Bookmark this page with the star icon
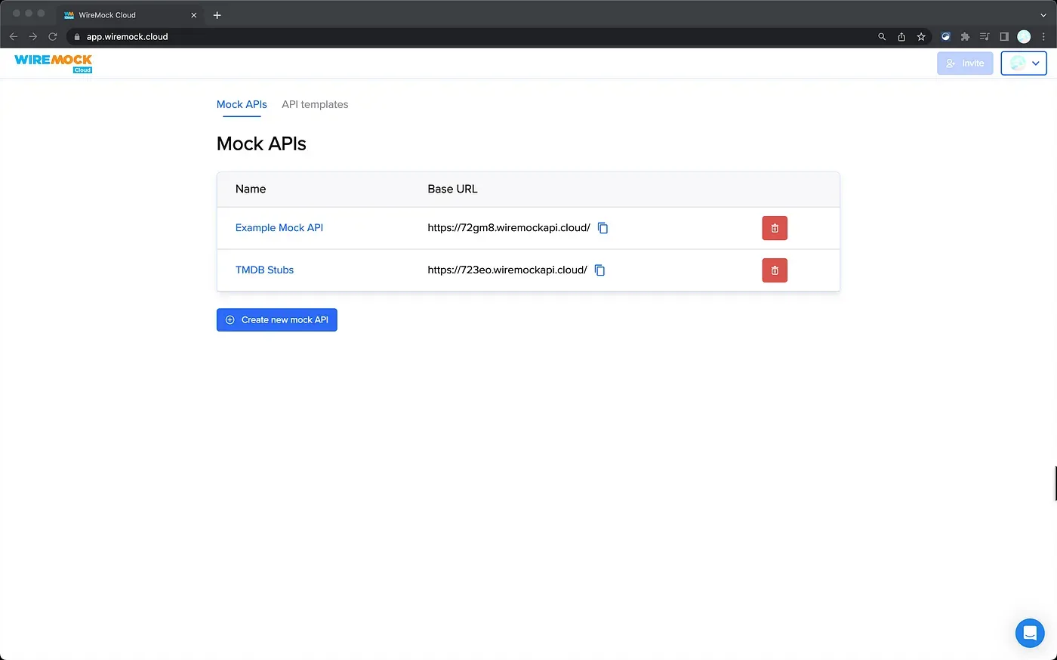Viewport: 1057px width, 660px height. tap(921, 36)
